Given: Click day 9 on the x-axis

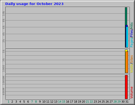Looking at the screenshot, I should (40, 102).
